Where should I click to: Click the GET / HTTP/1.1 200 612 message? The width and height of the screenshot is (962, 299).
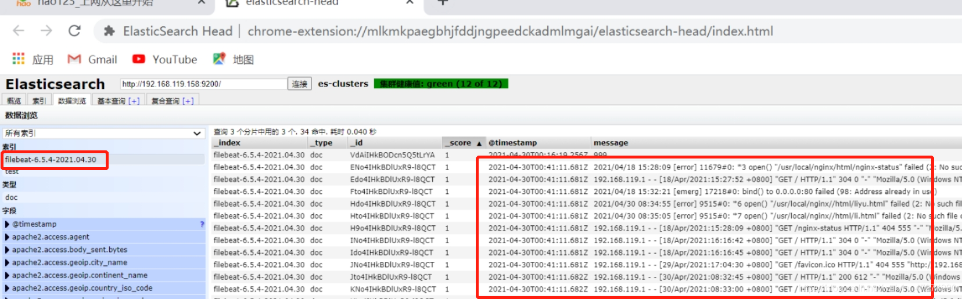777,277
